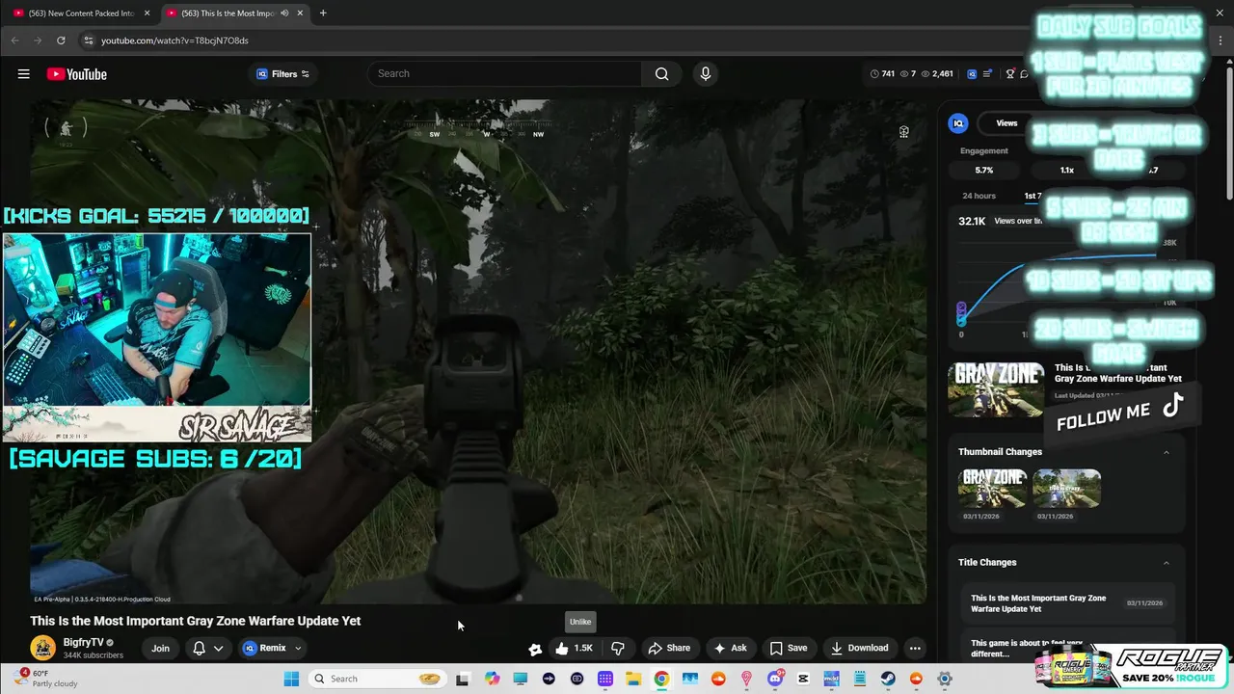This screenshot has width=1234, height=694.
Task: Unlike the video with thumbs-up
Action: pos(574,648)
